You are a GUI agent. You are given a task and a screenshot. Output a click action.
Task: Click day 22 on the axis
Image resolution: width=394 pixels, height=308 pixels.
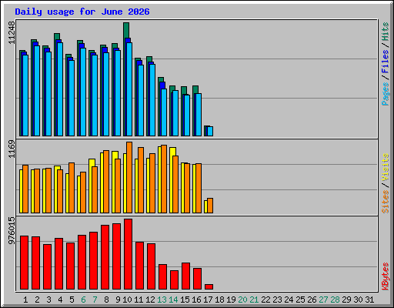click(265, 300)
